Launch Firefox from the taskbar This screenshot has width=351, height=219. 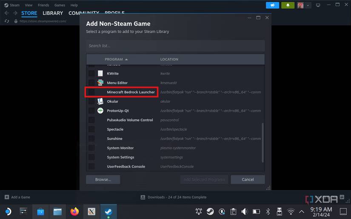(74, 211)
